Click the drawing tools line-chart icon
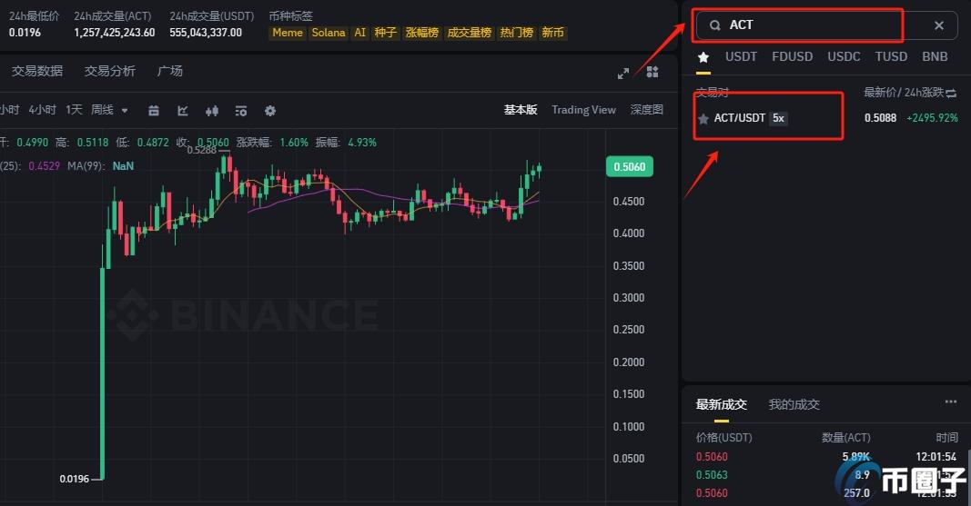 [183, 111]
